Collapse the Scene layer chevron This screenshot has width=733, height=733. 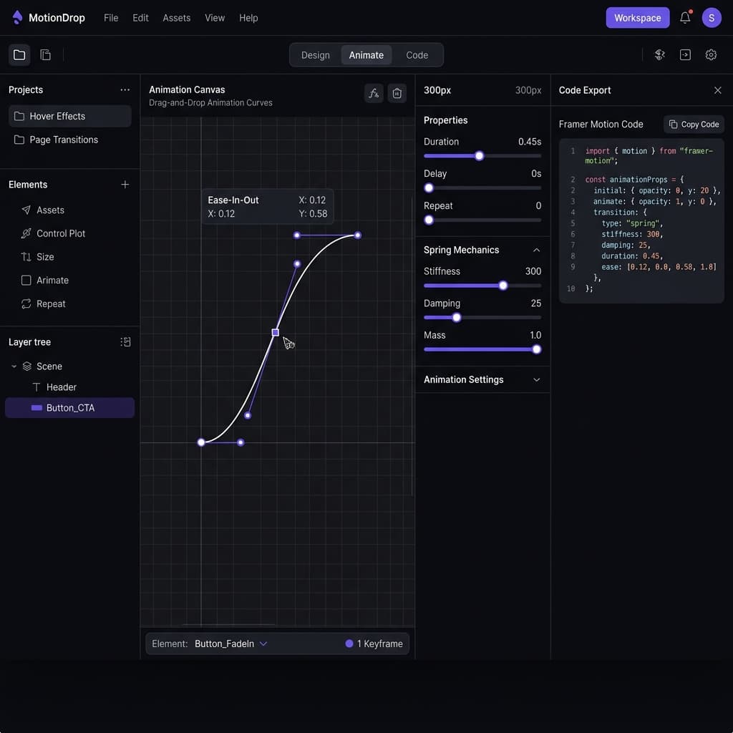point(14,366)
